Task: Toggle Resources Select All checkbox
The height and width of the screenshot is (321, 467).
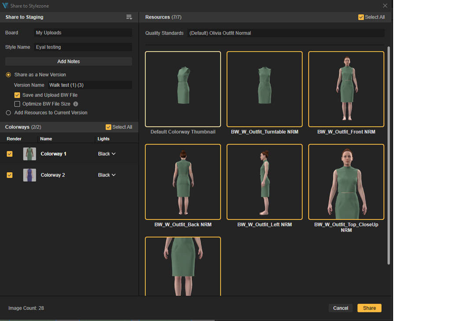Action: pyautogui.click(x=361, y=17)
